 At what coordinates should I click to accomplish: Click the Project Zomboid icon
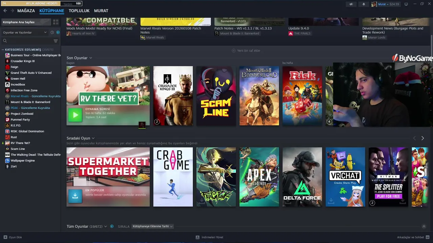click(x=7, y=114)
